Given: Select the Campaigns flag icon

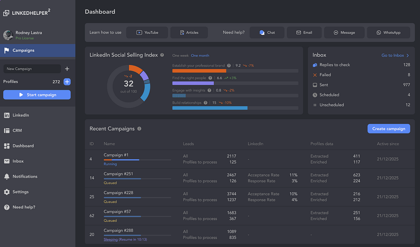Looking at the screenshot, I should tap(7, 50).
